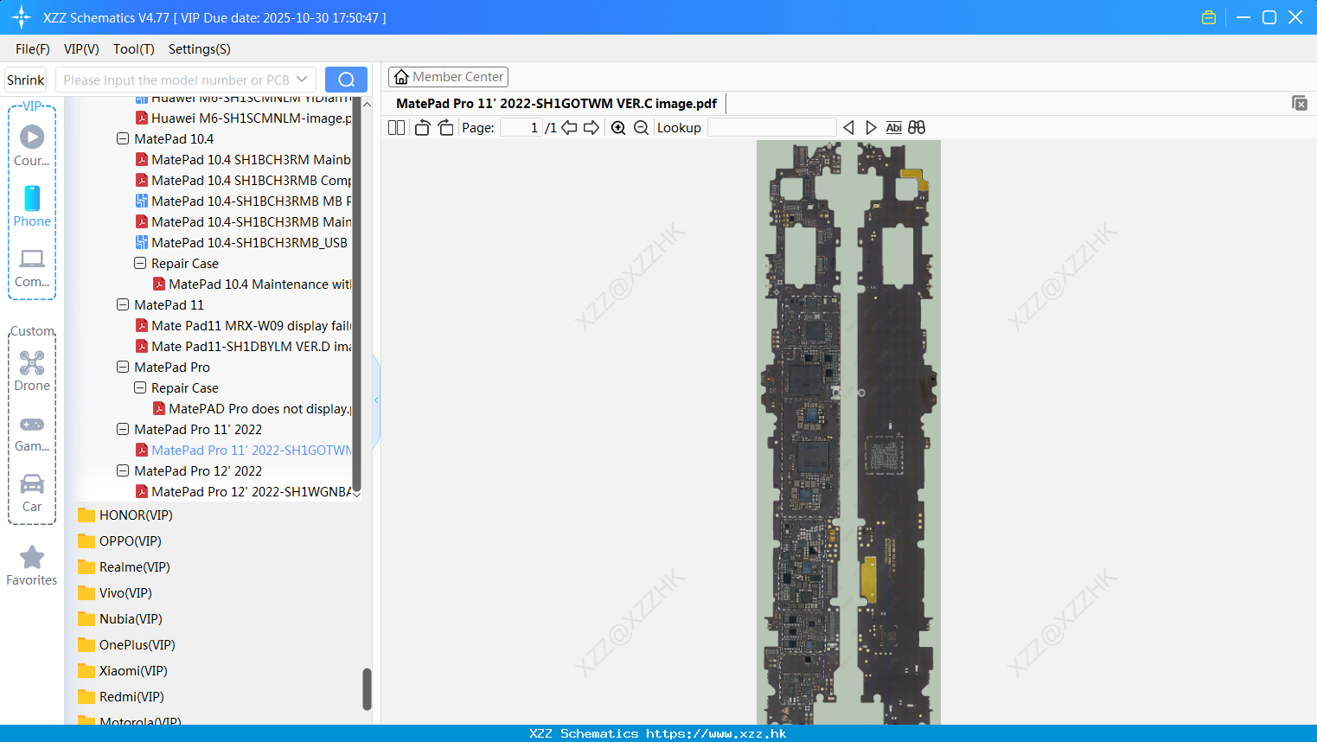
Task: Toggle the two-page layout view icon
Action: (x=397, y=128)
